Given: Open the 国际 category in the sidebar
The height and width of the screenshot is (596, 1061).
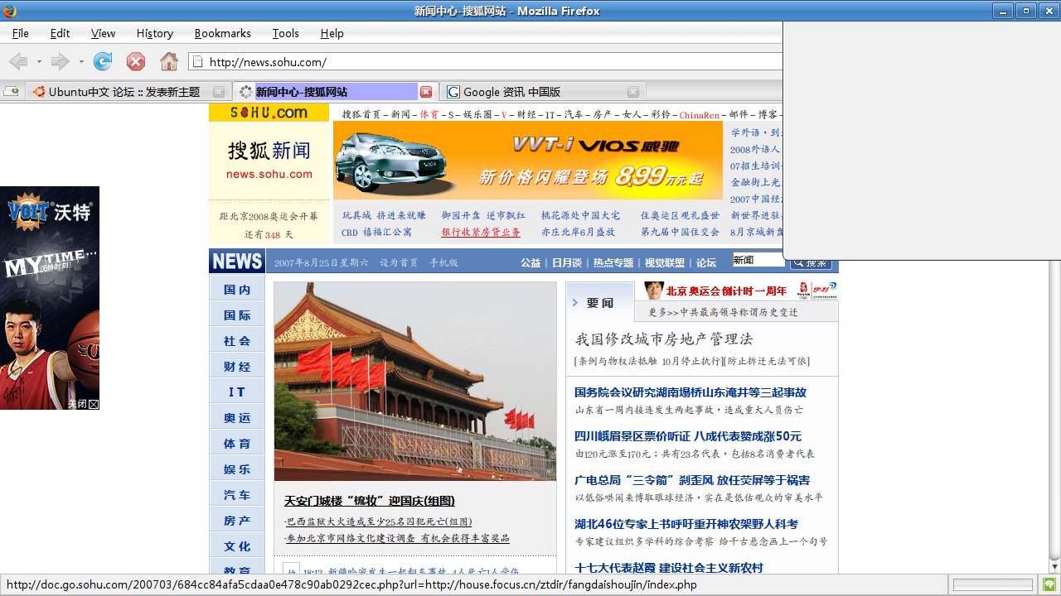Looking at the screenshot, I should click(x=237, y=315).
